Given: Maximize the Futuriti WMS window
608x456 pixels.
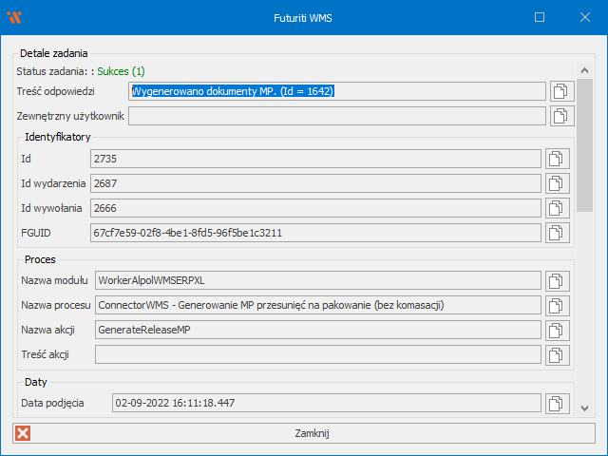Looking at the screenshot, I should tap(540, 17).
